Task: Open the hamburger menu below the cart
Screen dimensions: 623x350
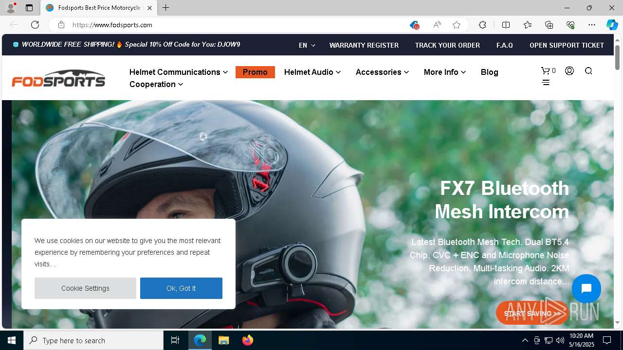Action: [x=546, y=83]
